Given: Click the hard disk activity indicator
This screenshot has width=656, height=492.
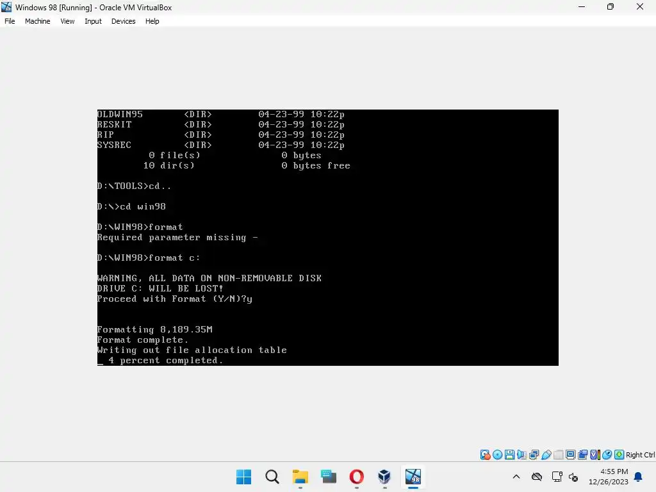Looking at the screenshot, I should 486,455.
